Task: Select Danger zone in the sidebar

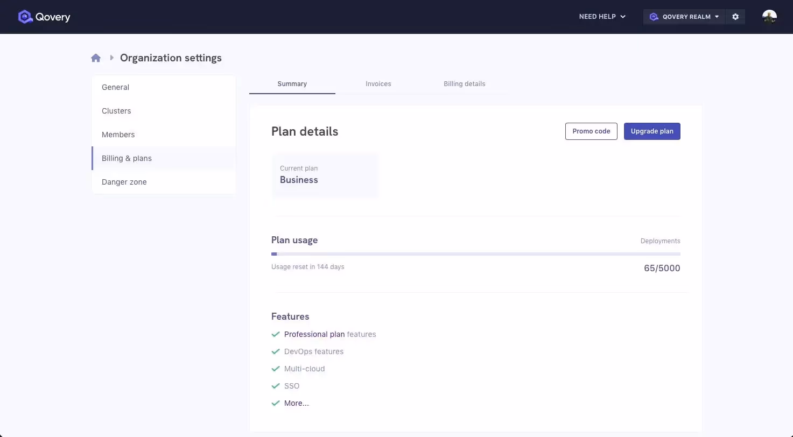Action: point(124,182)
